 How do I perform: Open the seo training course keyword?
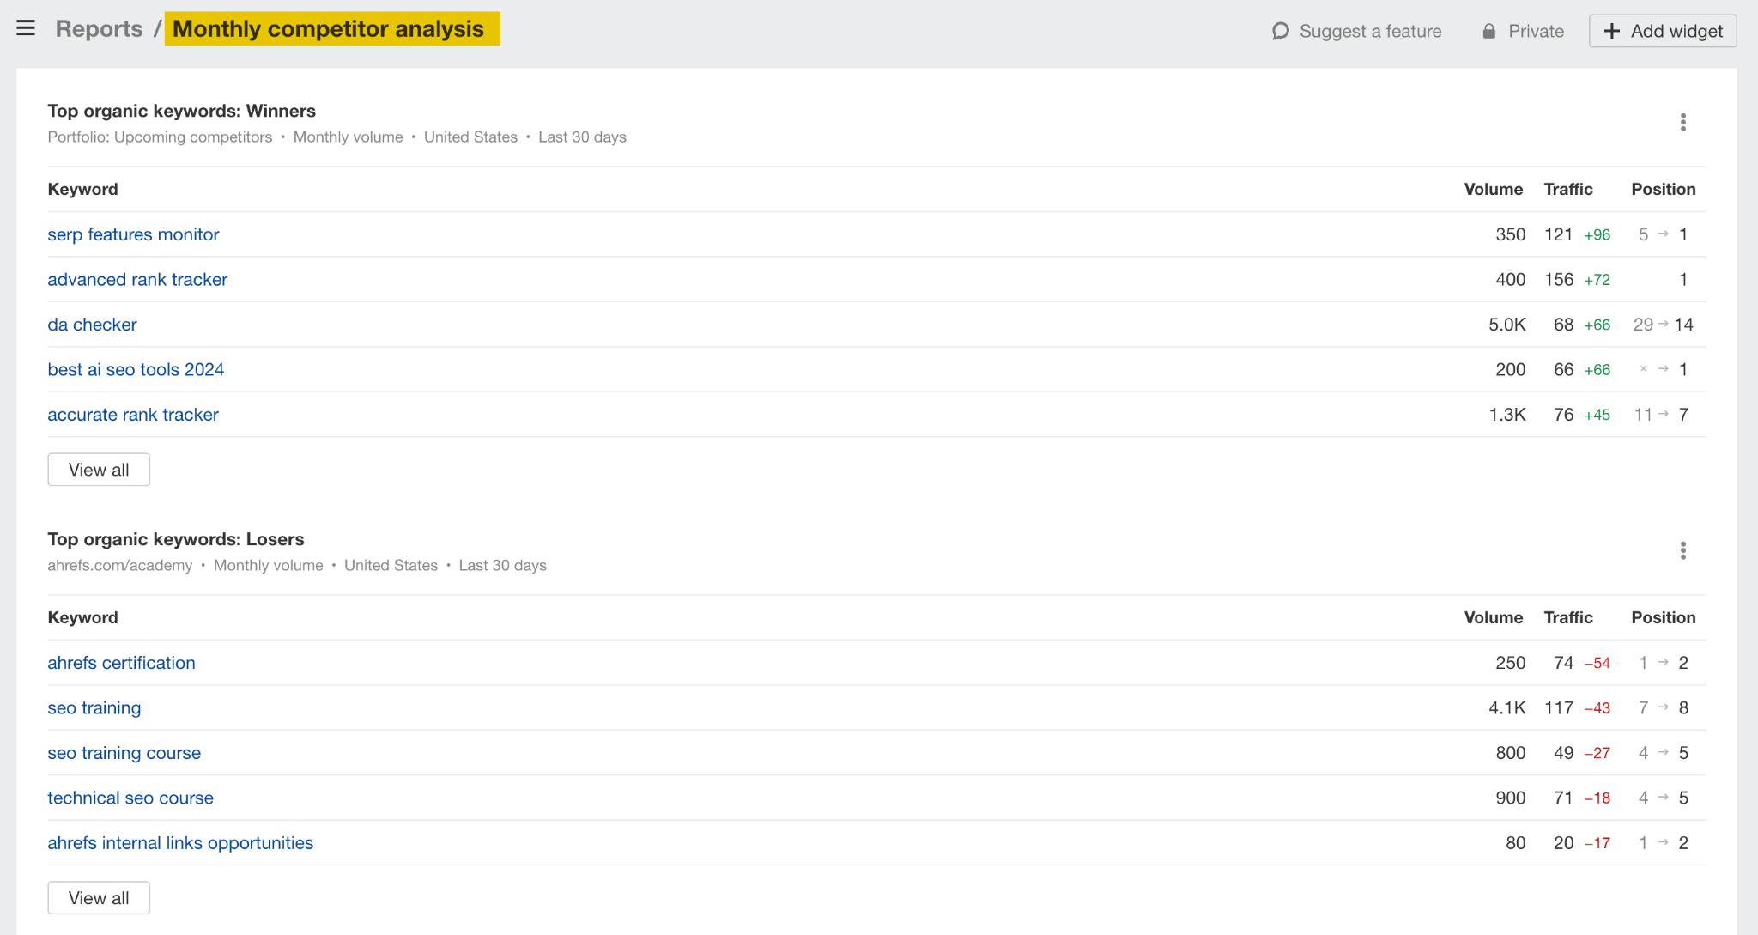pos(124,753)
